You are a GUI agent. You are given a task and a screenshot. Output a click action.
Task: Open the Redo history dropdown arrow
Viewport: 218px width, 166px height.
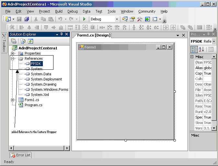76,19
